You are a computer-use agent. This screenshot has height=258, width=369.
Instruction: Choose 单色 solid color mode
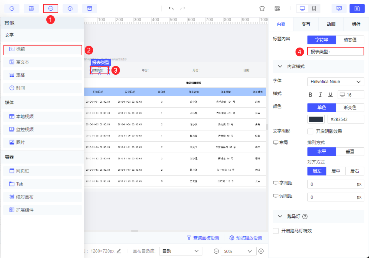click(x=321, y=108)
